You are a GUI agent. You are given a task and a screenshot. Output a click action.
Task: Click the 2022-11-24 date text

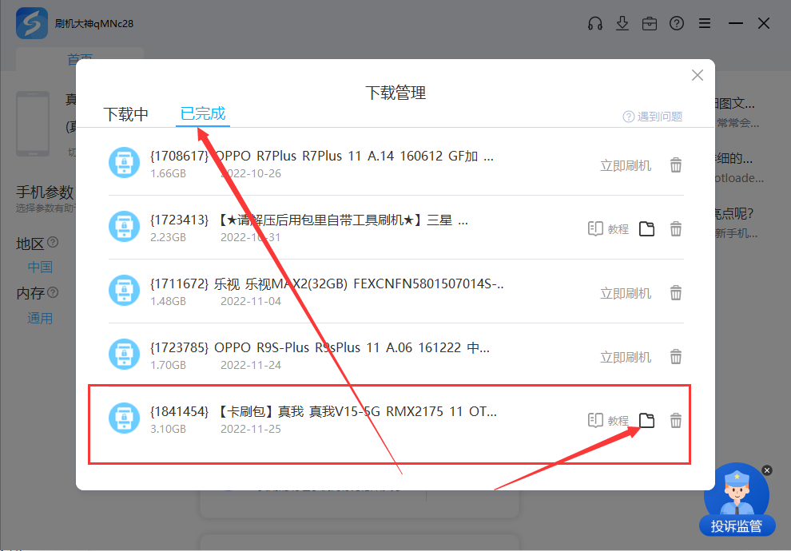[251, 366]
